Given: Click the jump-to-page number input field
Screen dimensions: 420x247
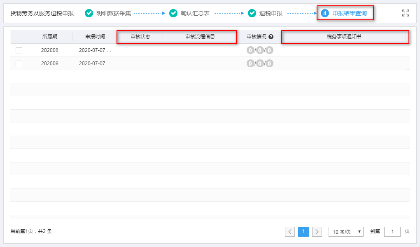Looking at the screenshot, I should tap(392, 232).
